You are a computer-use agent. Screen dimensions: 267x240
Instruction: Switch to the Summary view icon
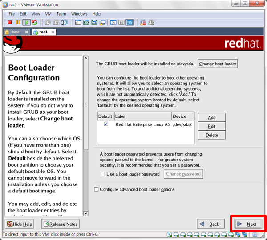(113, 23)
